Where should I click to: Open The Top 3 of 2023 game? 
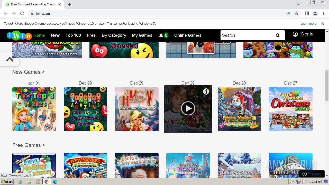click(x=34, y=109)
